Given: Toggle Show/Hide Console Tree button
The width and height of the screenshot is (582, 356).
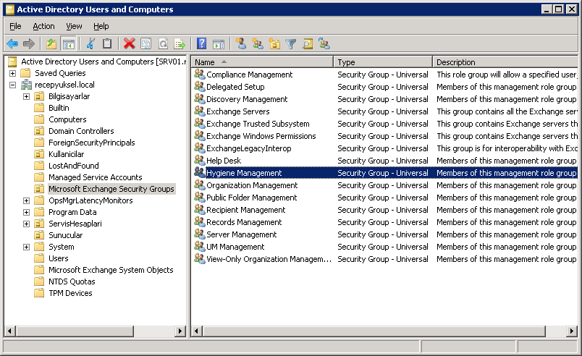Looking at the screenshot, I should pyautogui.click(x=68, y=44).
